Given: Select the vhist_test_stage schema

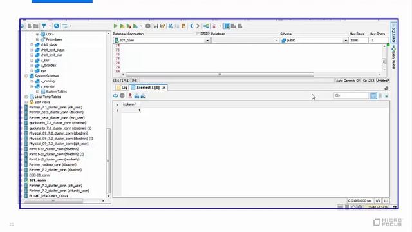Looking at the screenshot, I should pyautogui.click(x=53, y=50).
